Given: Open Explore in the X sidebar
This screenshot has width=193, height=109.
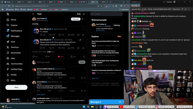Looking at the screenshot, I should pyautogui.click(x=12, y=25).
